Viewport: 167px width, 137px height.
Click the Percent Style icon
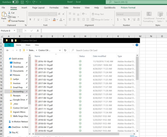124,20
